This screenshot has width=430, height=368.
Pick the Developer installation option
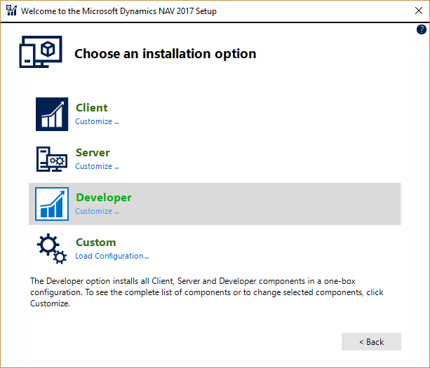(103, 198)
